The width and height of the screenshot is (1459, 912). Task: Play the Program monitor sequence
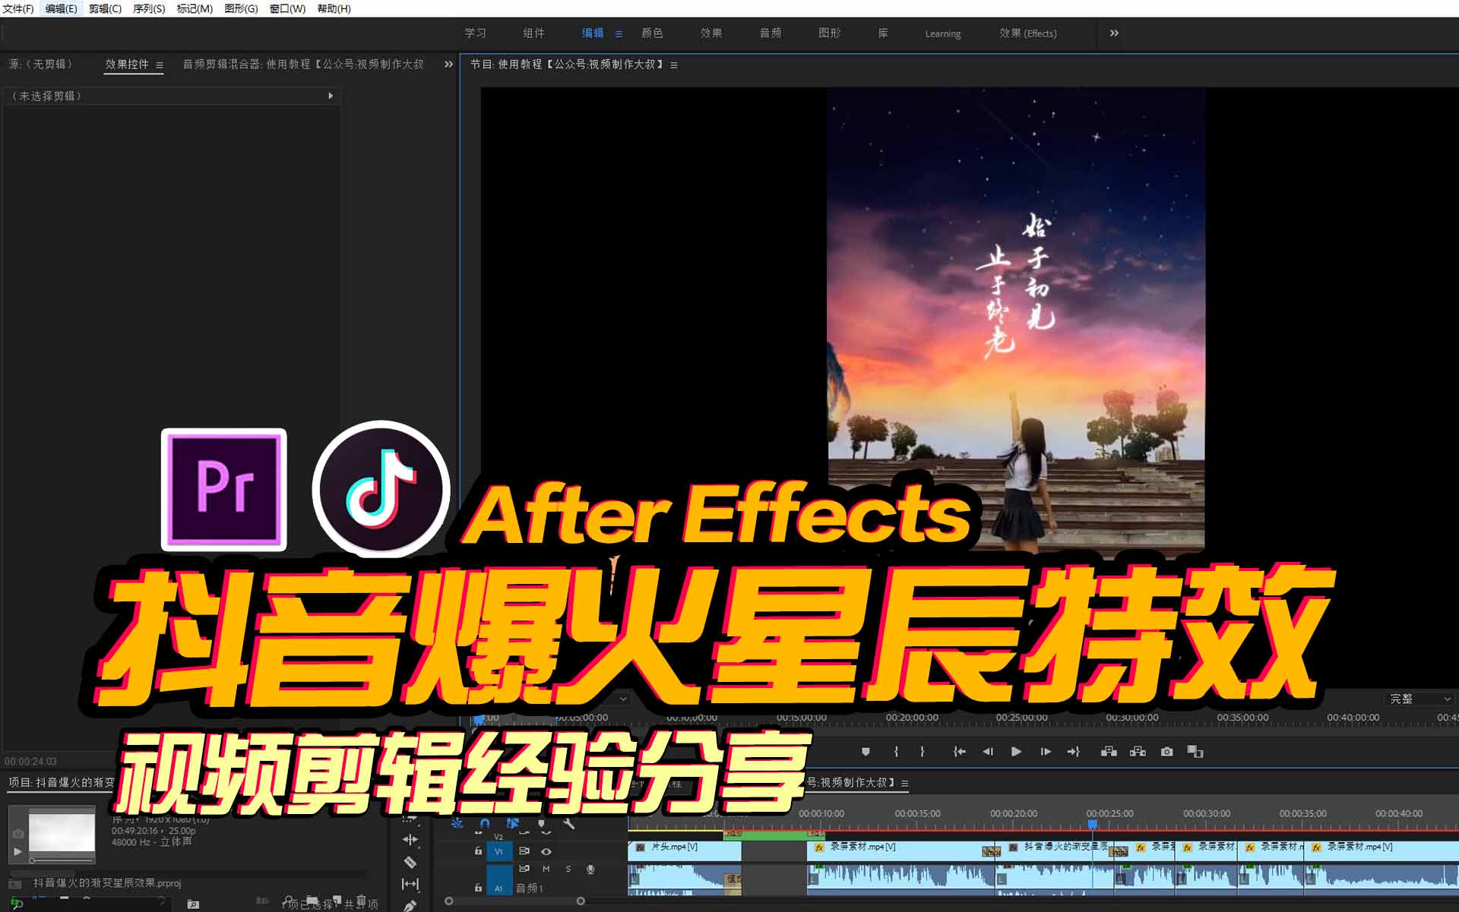[x=1016, y=752]
